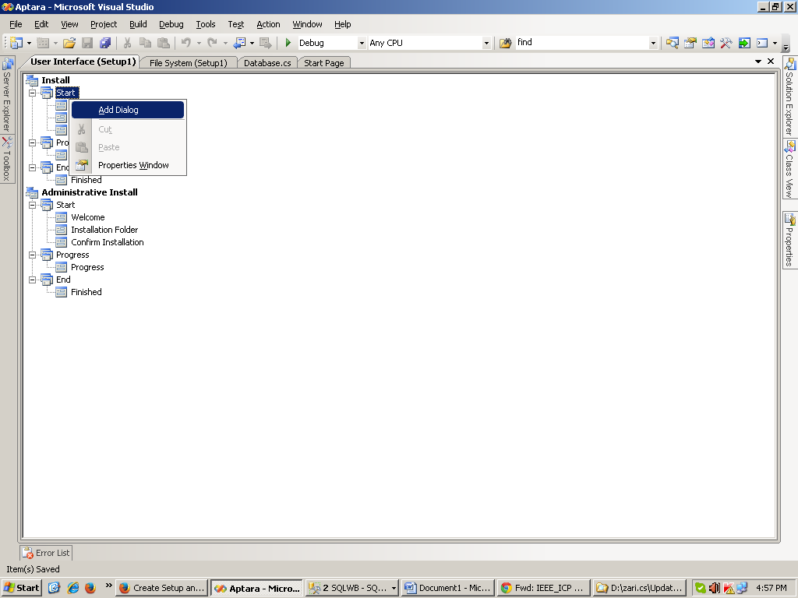Image resolution: width=798 pixels, height=598 pixels.
Task: Open active files list dropdown arrow
Action: coord(758,61)
